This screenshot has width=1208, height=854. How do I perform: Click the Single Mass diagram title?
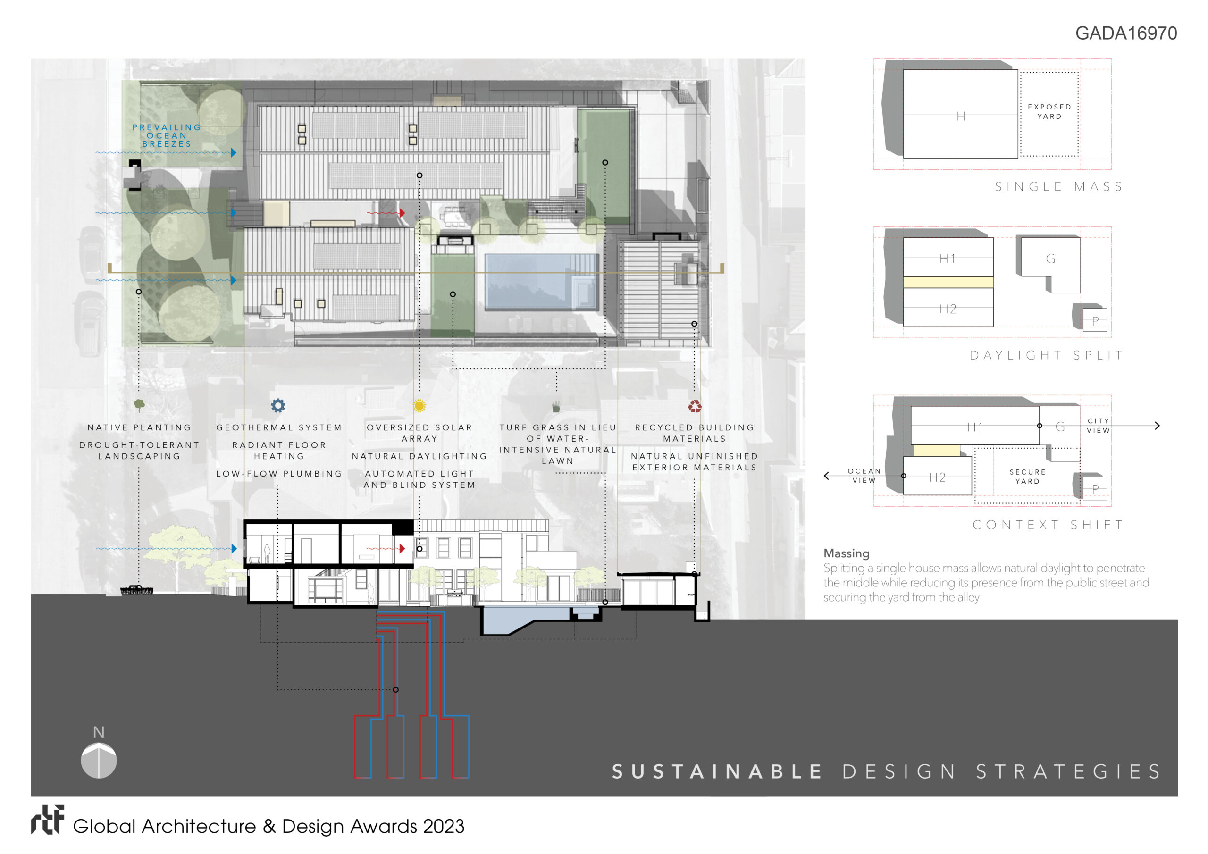[x=1058, y=187]
